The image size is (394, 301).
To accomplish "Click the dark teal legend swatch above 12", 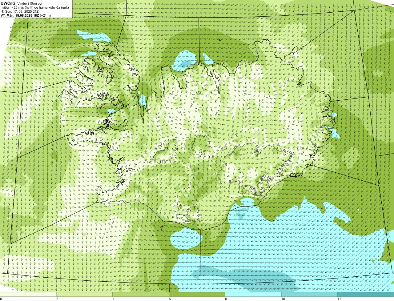I will pyautogui.click(x=366, y=294).
